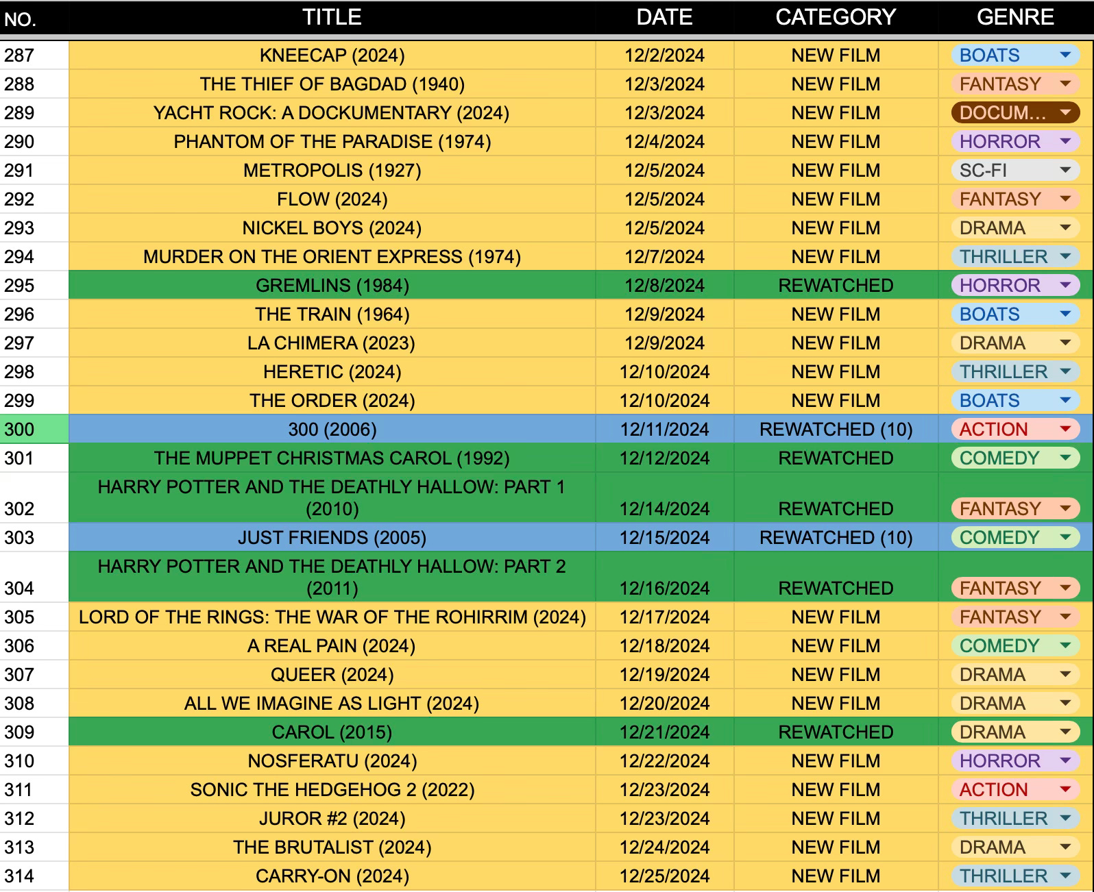Open genre dropdown for Deathly Hallow Part 1
The height and width of the screenshot is (892, 1094).
1015,509
